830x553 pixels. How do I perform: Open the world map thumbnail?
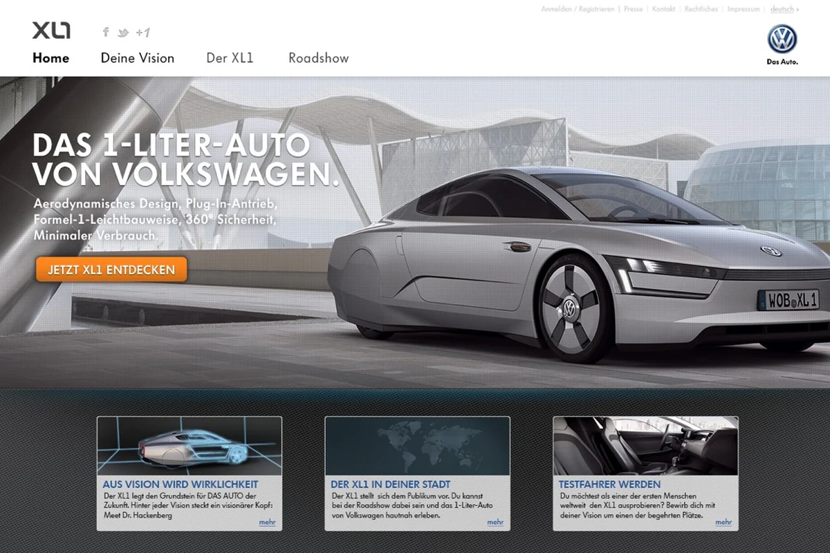coord(417,446)
